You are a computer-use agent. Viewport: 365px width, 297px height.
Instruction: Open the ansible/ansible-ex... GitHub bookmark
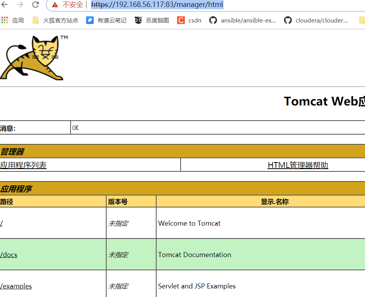(243, 21)
